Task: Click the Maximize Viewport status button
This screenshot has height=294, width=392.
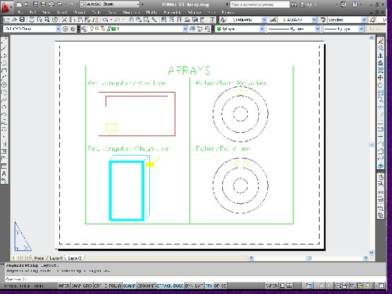Action: (x=309, y=285)
